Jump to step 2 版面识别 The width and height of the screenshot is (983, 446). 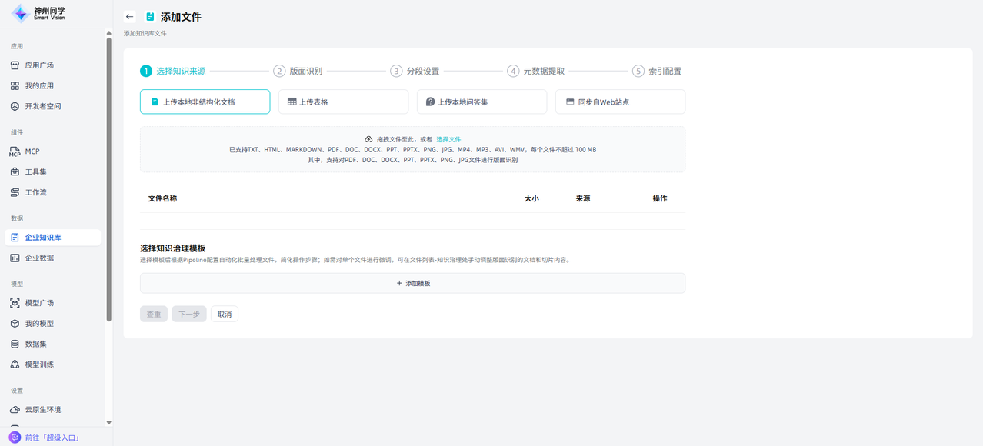click(x=298, y=72)
